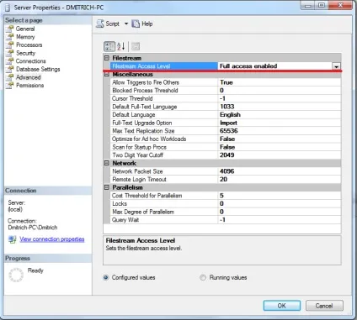Open the Connections page label
The image size is (357, 320).
[31, 61]
